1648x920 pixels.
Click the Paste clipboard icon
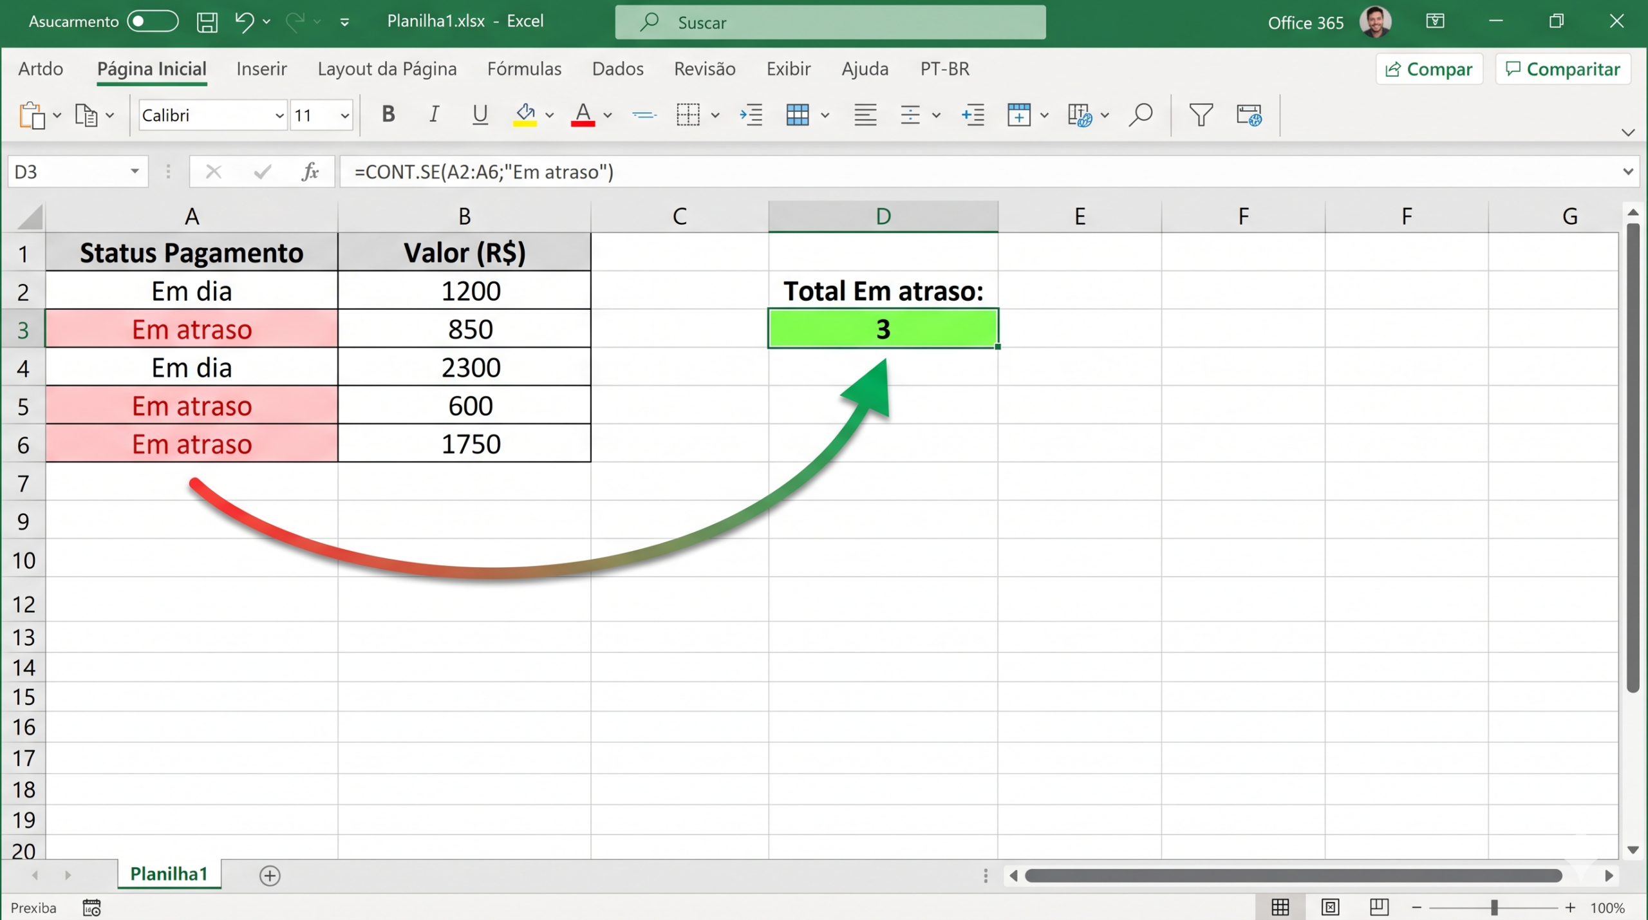tap(32, 116)
